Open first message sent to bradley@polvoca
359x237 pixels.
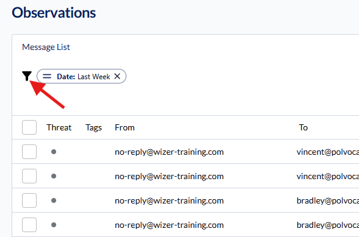coord(328,200)
